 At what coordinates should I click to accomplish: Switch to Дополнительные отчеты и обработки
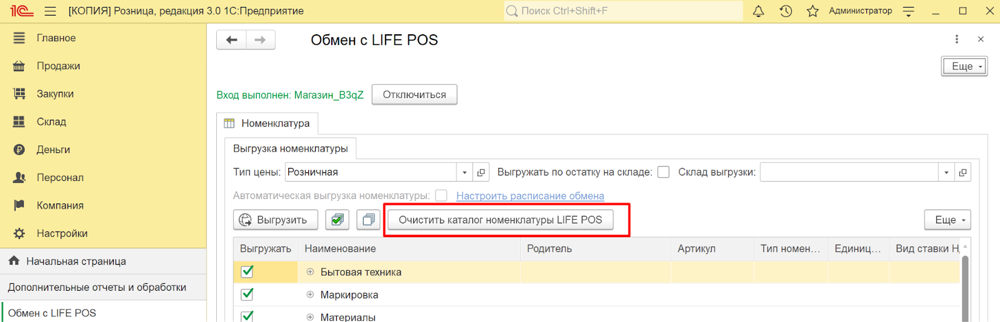[x=103, y=287]
